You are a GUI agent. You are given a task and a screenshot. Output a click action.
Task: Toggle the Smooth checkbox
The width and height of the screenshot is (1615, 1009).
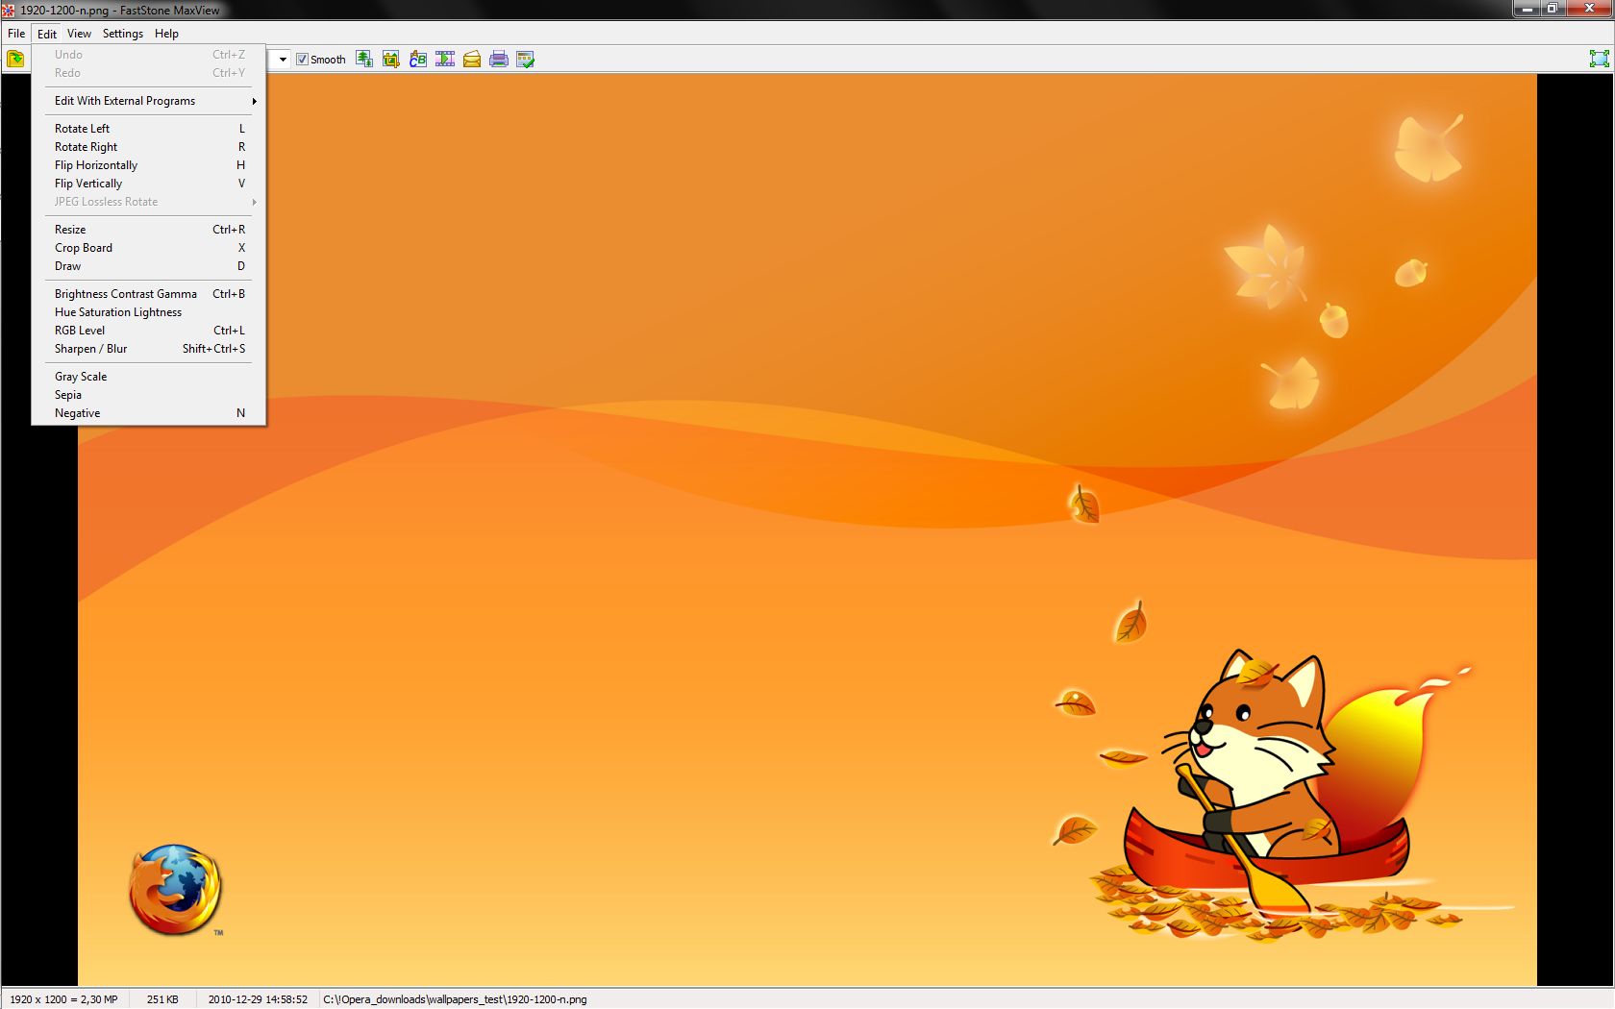click(x=302, y=60)
